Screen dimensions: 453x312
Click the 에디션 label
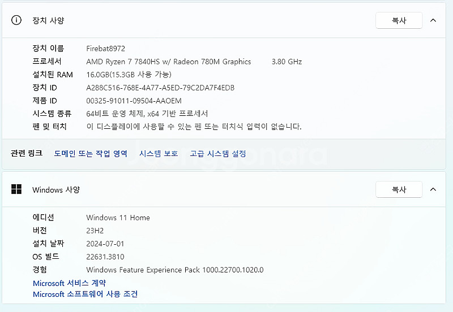(44, 218)
